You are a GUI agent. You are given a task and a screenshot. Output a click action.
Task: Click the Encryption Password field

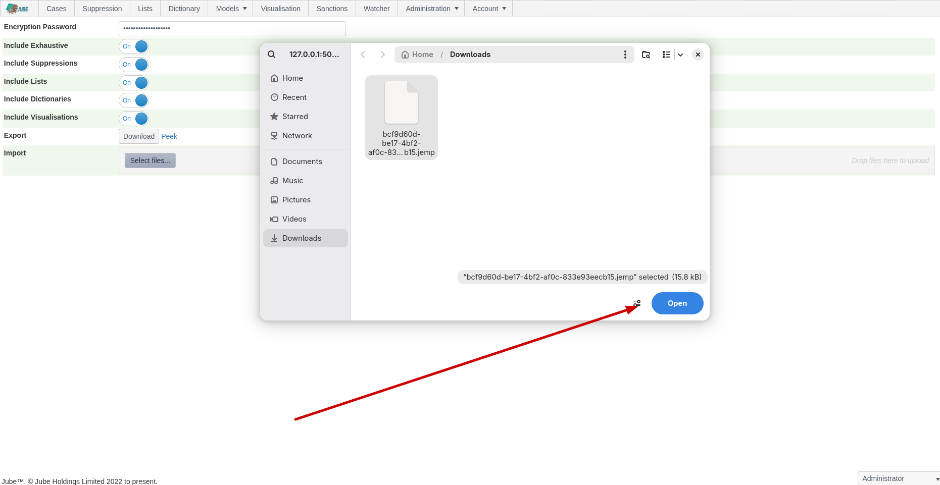pyautogui.click(x=232, y=28)
